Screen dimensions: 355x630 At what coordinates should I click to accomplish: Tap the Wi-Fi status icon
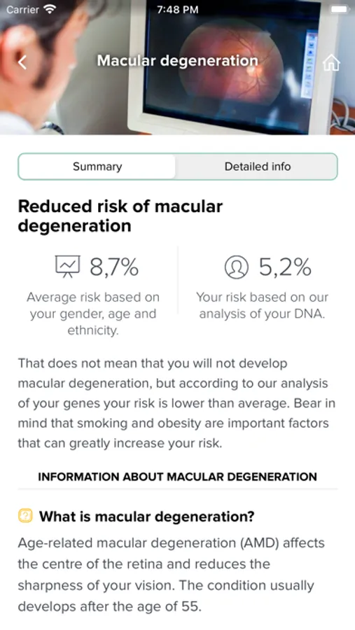coord(50,9)
